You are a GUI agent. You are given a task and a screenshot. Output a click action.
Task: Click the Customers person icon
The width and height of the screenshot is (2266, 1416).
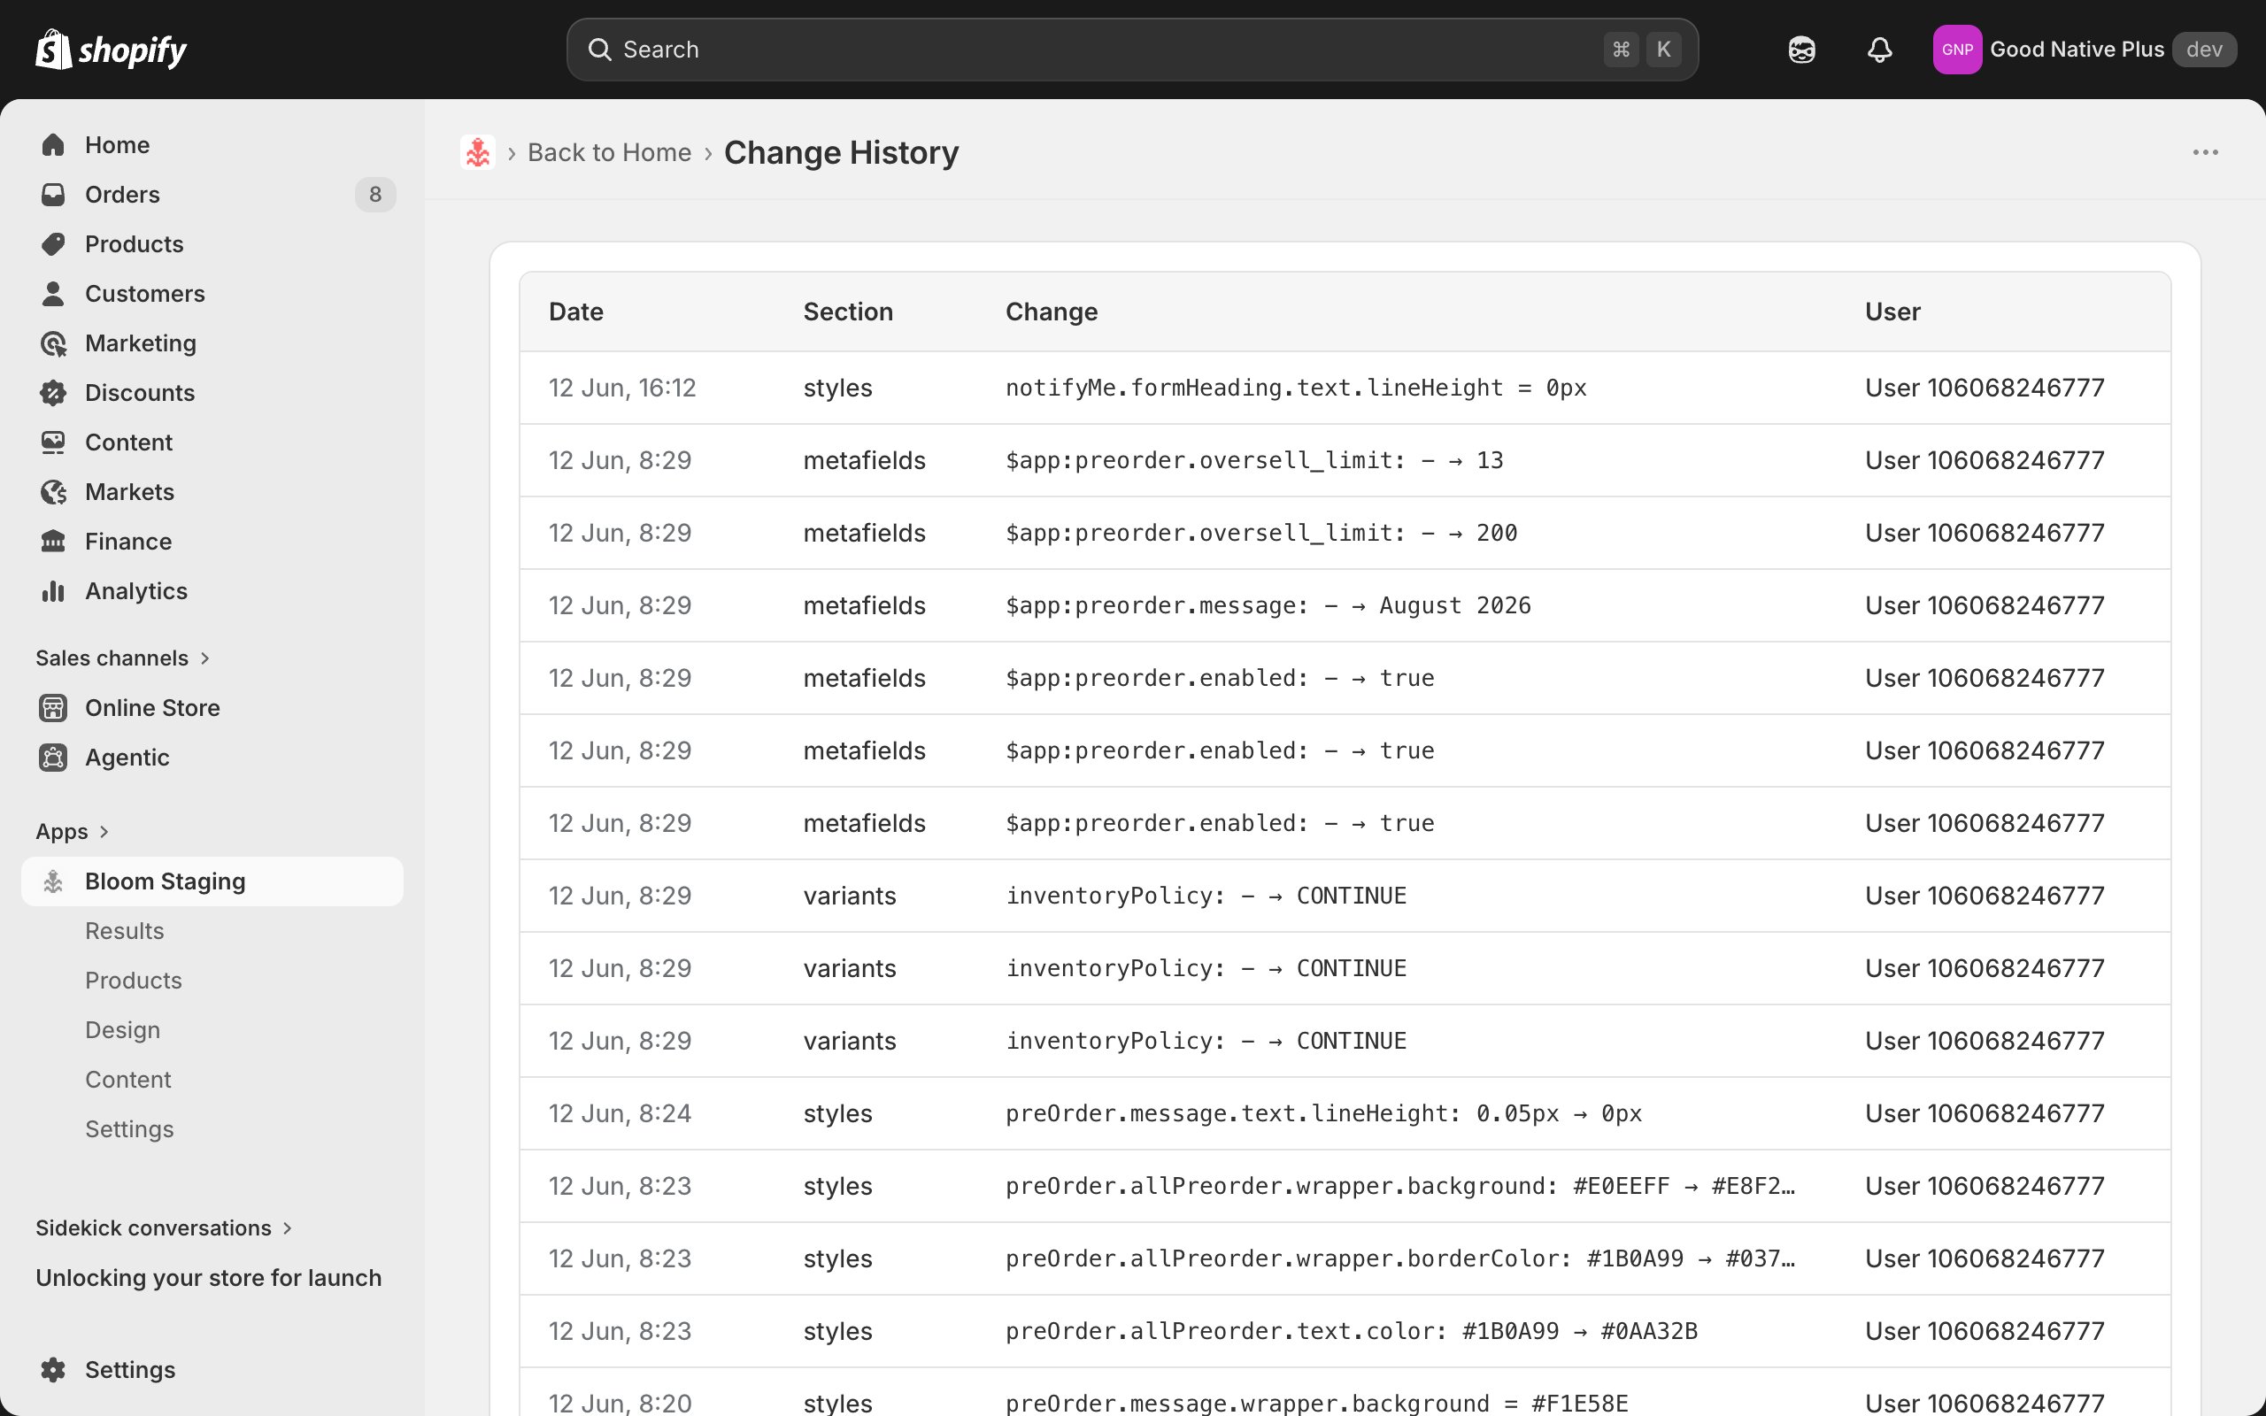pos(53,294)
